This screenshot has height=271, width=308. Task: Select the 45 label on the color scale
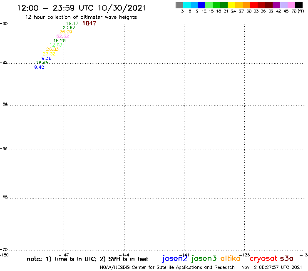click(286, 11)
